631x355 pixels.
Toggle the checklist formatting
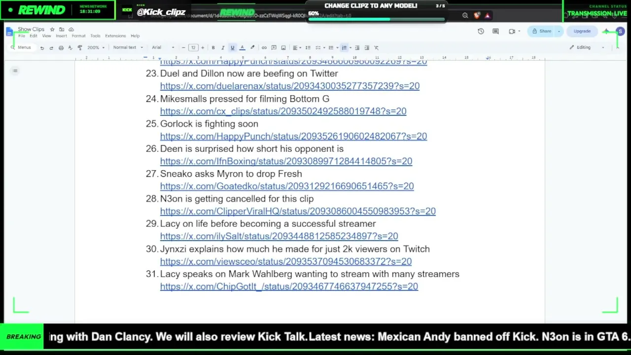click(318, 48)
